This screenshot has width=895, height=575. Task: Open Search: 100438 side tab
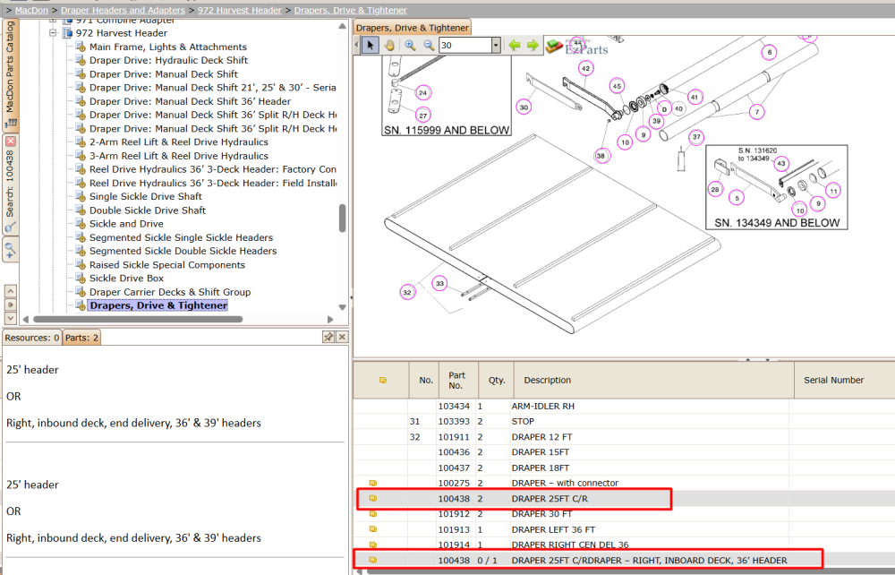pyautogui.click(x=10, y=184)
